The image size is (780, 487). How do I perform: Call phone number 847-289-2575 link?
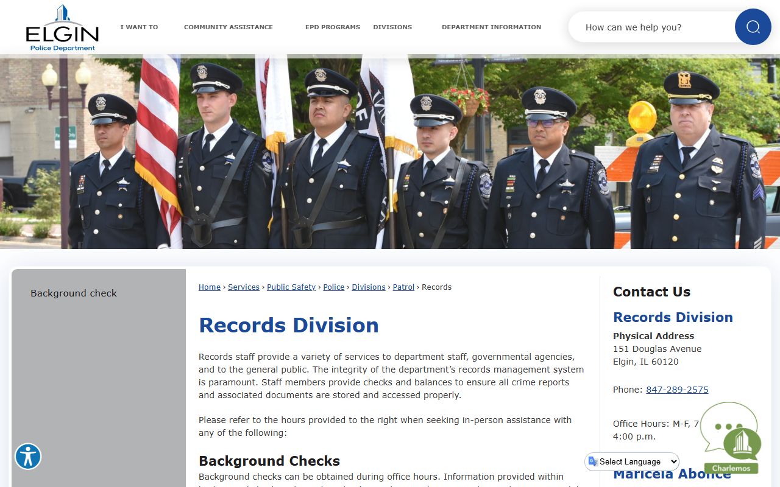[x=677, y=390]
